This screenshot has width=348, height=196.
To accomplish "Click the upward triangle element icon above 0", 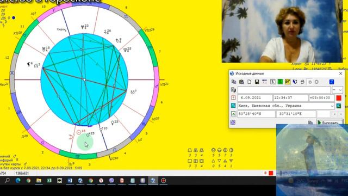I will [x=213, y=161].
